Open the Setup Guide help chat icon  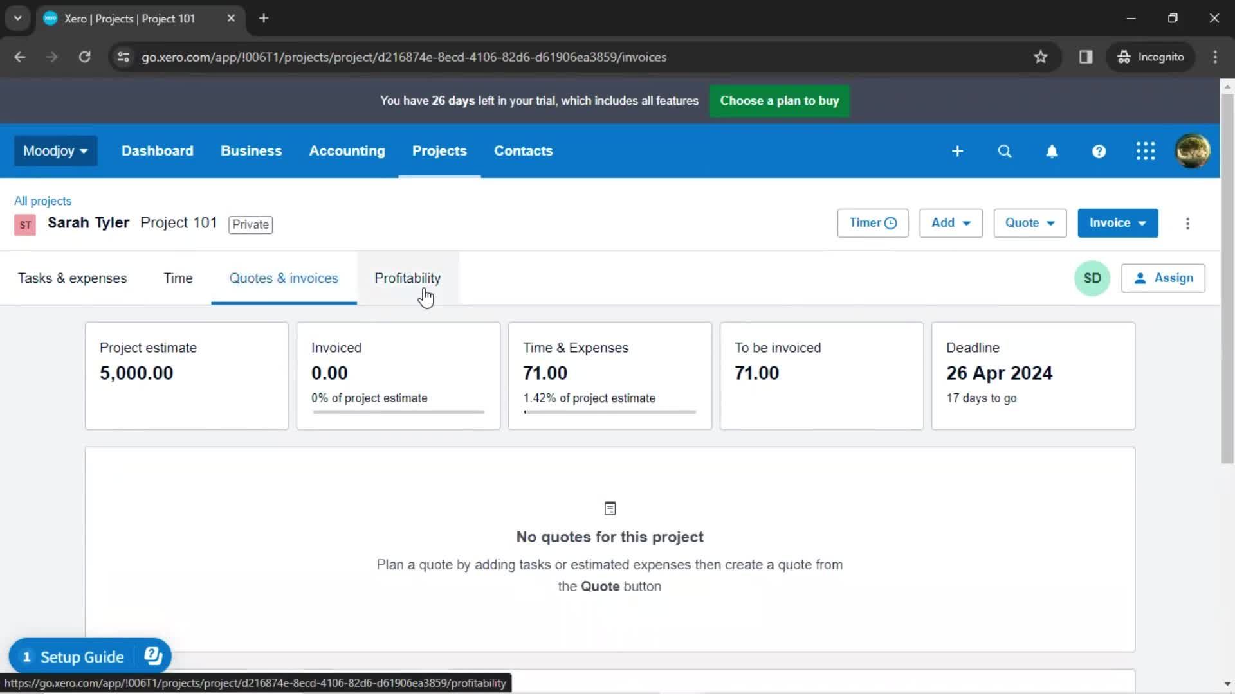[153, 656]
